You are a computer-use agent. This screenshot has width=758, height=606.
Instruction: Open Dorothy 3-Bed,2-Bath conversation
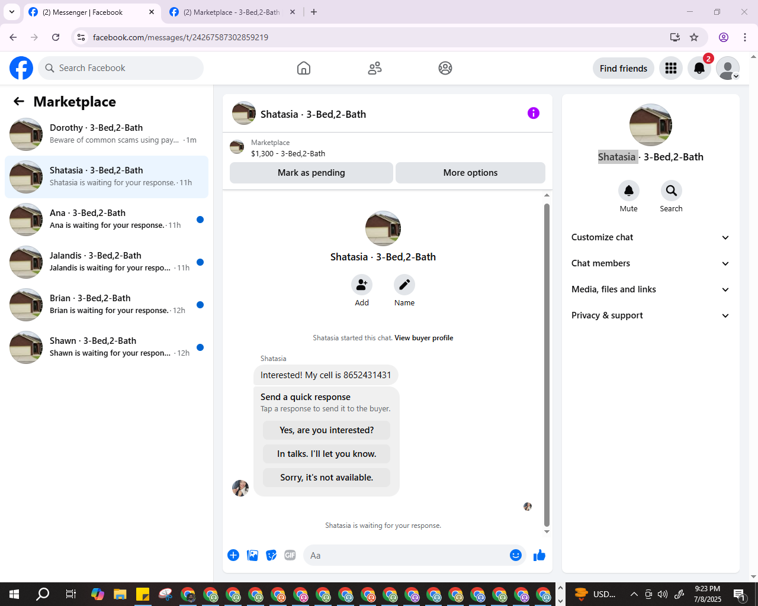coord(107,134)
